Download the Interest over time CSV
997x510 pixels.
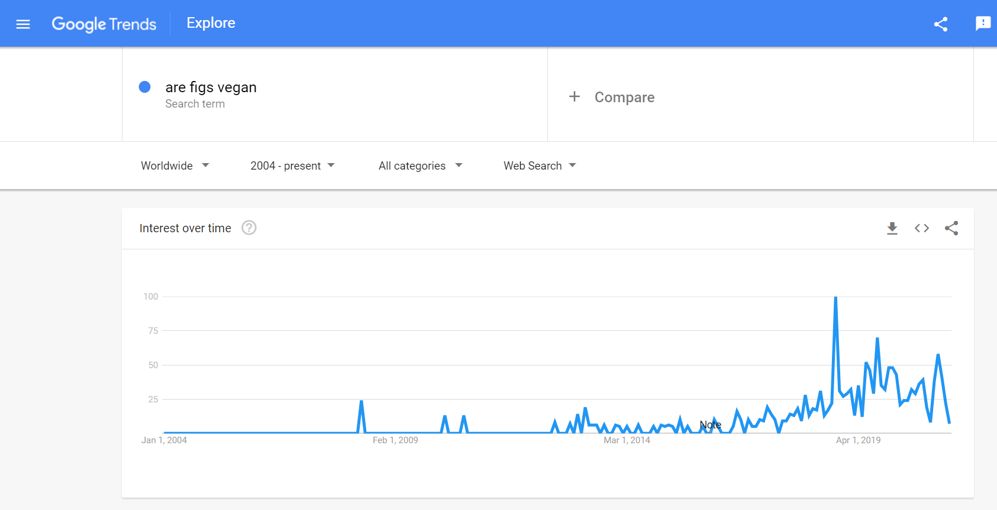(x=892, y=228)
